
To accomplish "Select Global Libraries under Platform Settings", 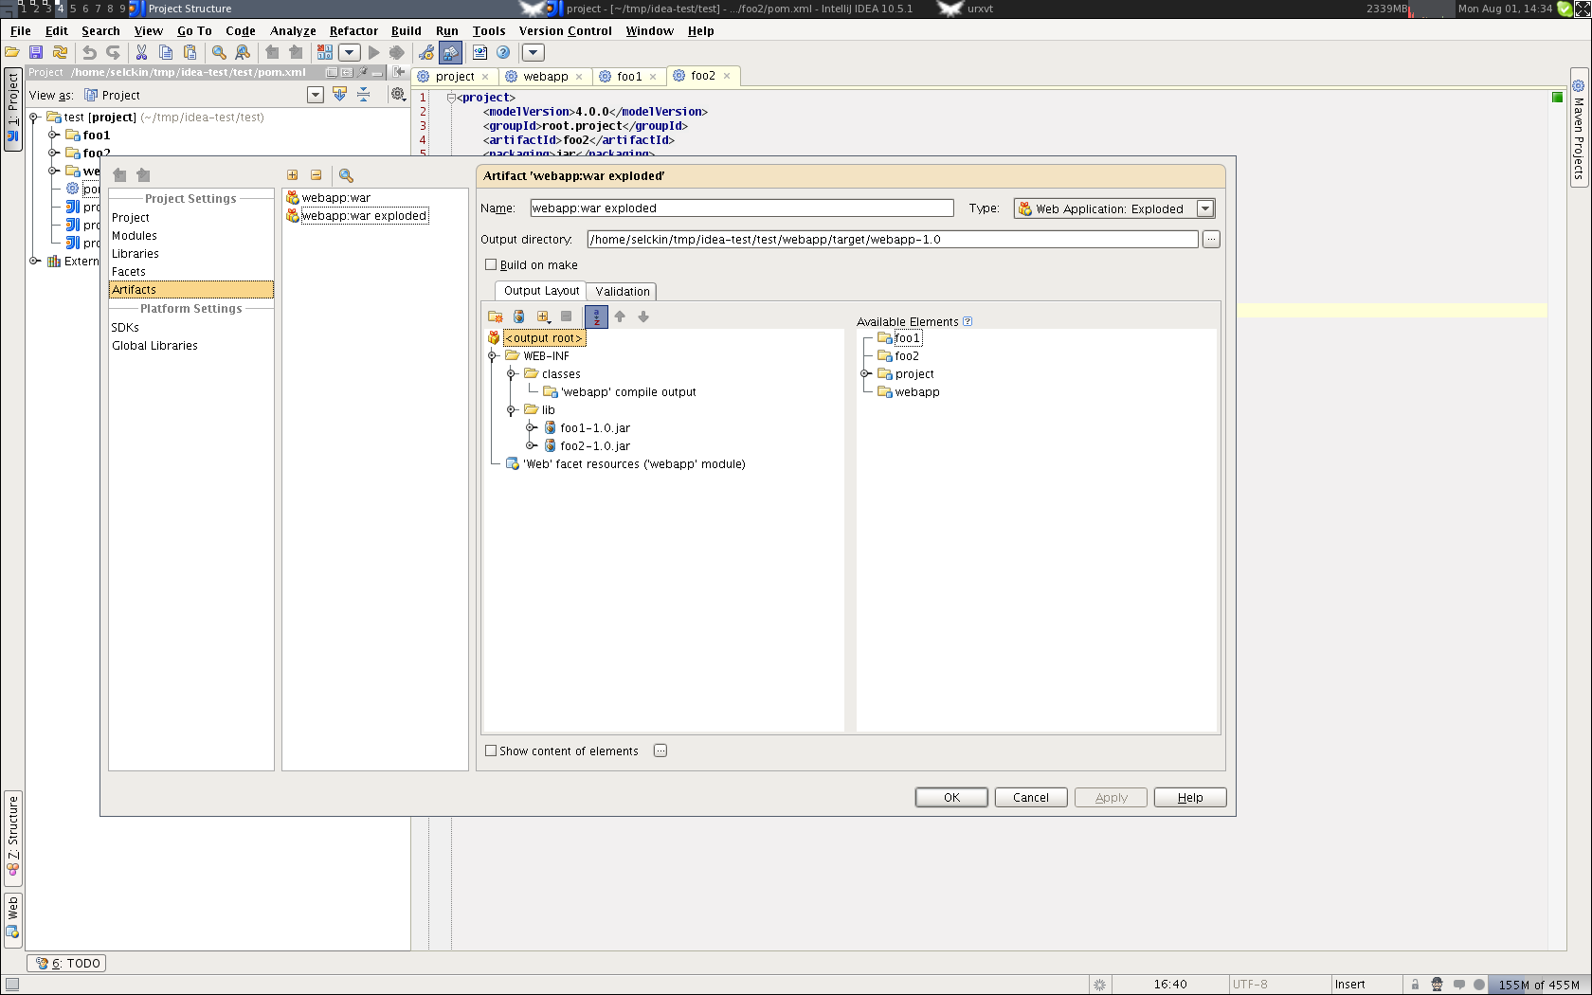I will coord(154,346).
